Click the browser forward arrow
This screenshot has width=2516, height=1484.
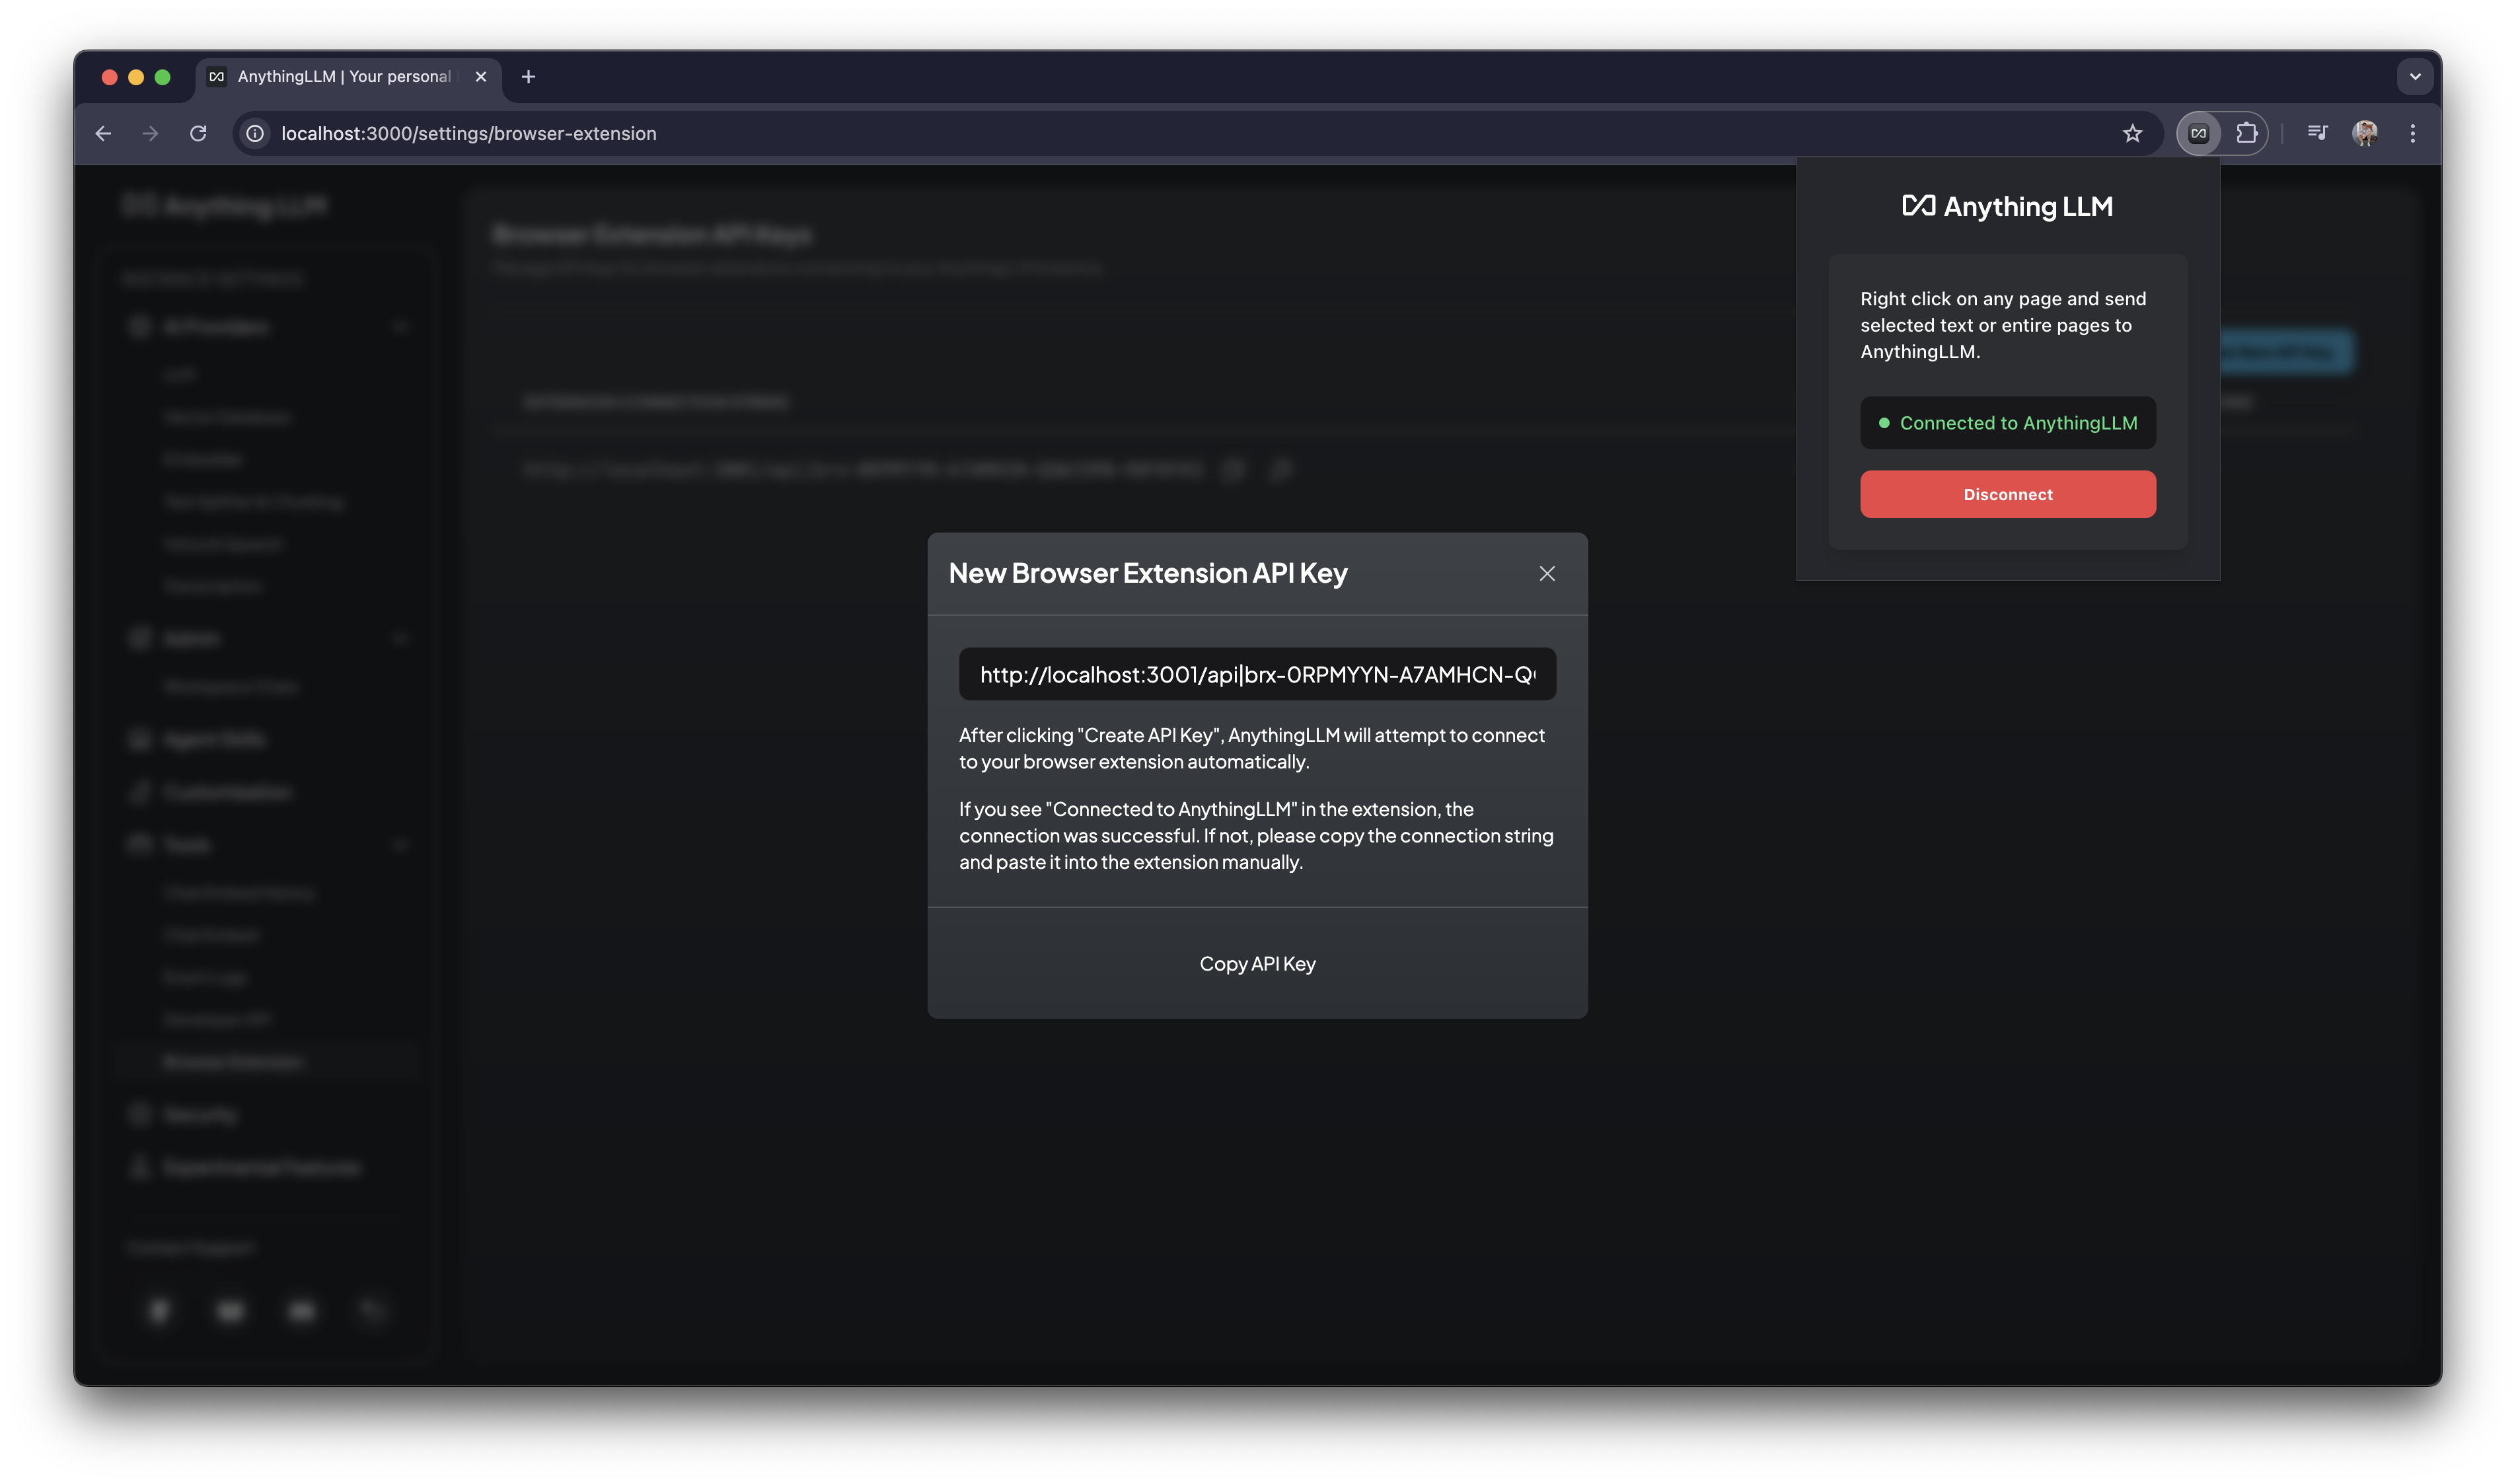click(150, 133)
